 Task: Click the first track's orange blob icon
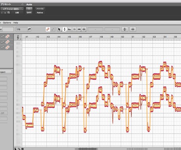7,37
